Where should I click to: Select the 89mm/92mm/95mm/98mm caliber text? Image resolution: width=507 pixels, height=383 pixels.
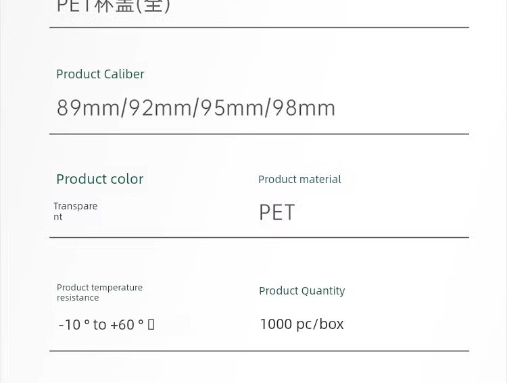[x=196, y=108]
